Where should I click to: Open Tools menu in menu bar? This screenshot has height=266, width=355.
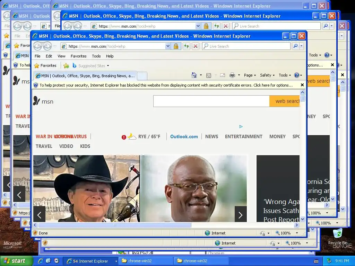tap(96, 56)
